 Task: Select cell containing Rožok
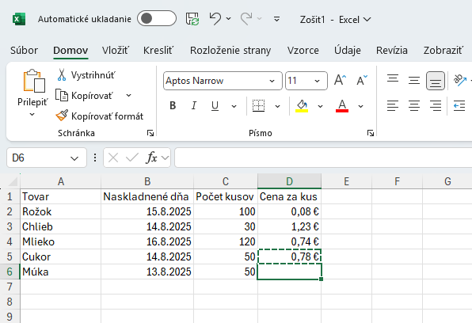click(x=60, y=211)
